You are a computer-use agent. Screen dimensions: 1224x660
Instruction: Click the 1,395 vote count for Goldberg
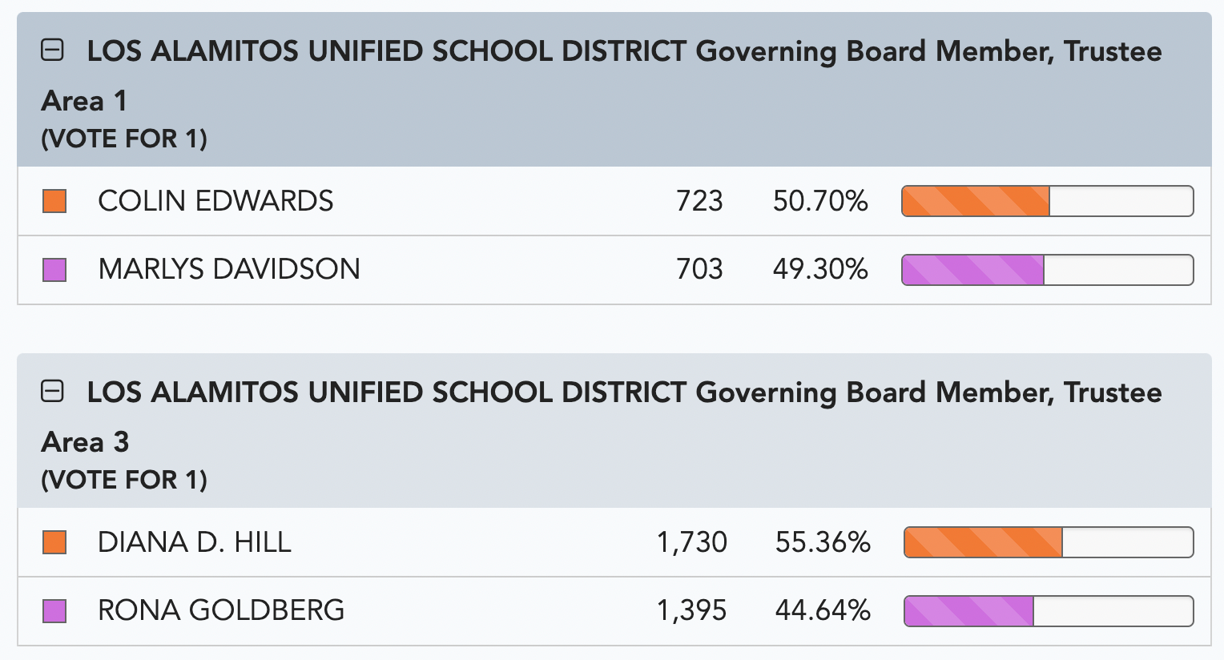tap(692, 611)
